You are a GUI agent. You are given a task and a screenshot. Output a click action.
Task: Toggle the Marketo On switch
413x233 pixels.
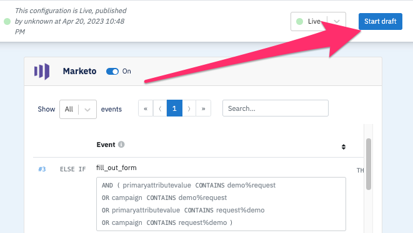tap(112, 72)
